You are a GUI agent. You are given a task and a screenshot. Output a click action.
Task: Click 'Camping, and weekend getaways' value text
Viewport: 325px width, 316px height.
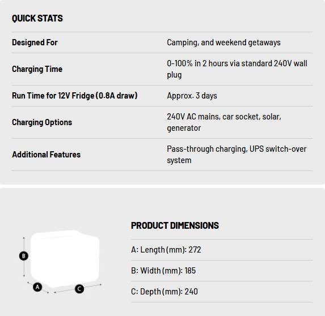pos(223,42)
